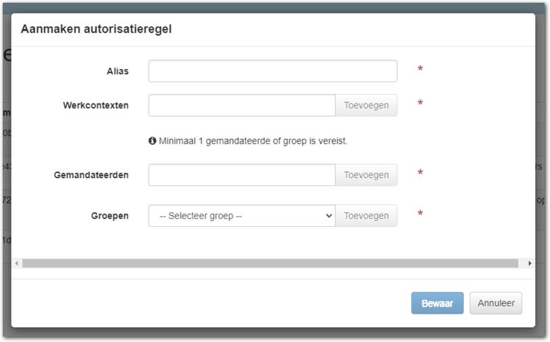Viewport: 550px width, 342px height.
Task: Click the red asterisk beside Alias
Action: point(420,70)
